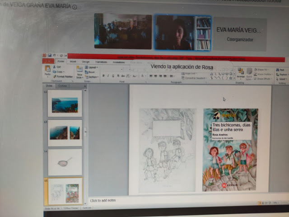Screen dimensions: 289x217
Task: Click the Replace button
Action: point(282,74)
